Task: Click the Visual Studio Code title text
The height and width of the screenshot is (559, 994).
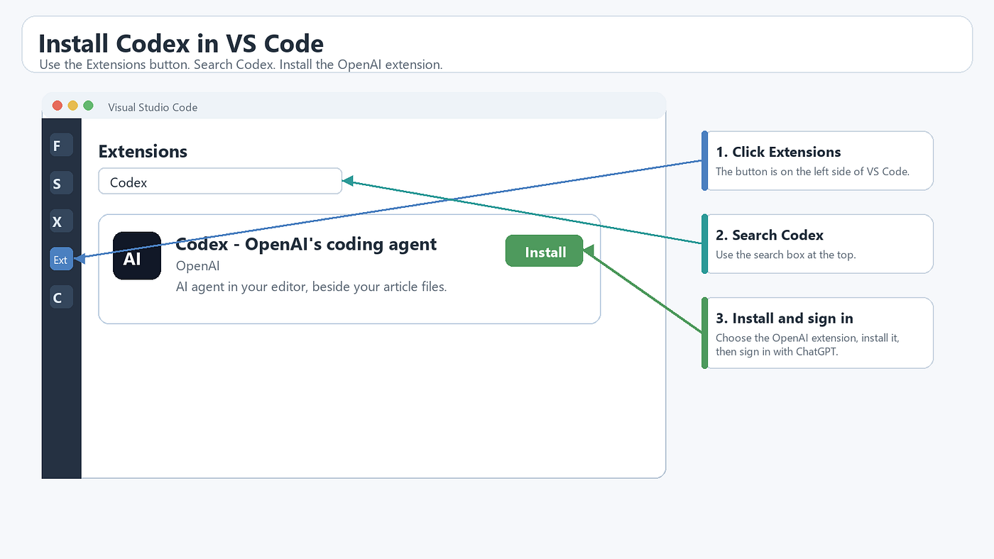Action: (153, 107)
